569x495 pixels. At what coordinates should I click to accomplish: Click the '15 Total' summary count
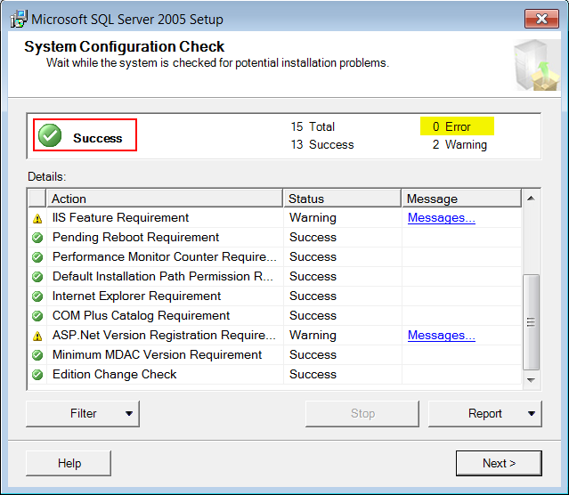(x=313, y=126)
